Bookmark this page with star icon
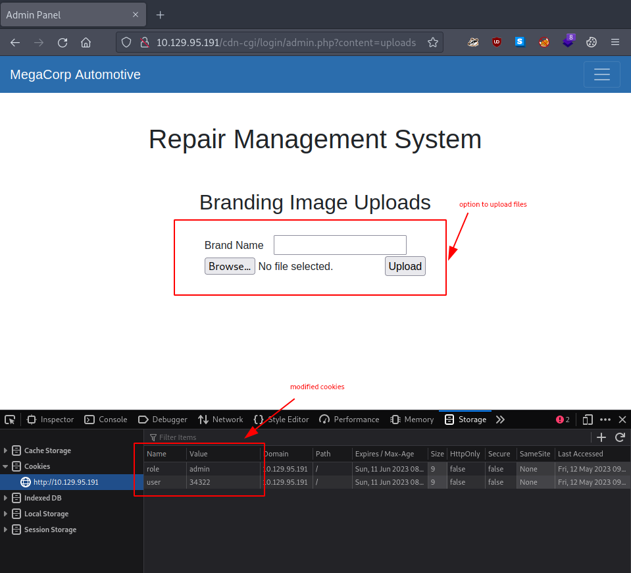This screenshot has height=573, width=631. (432, 42)
